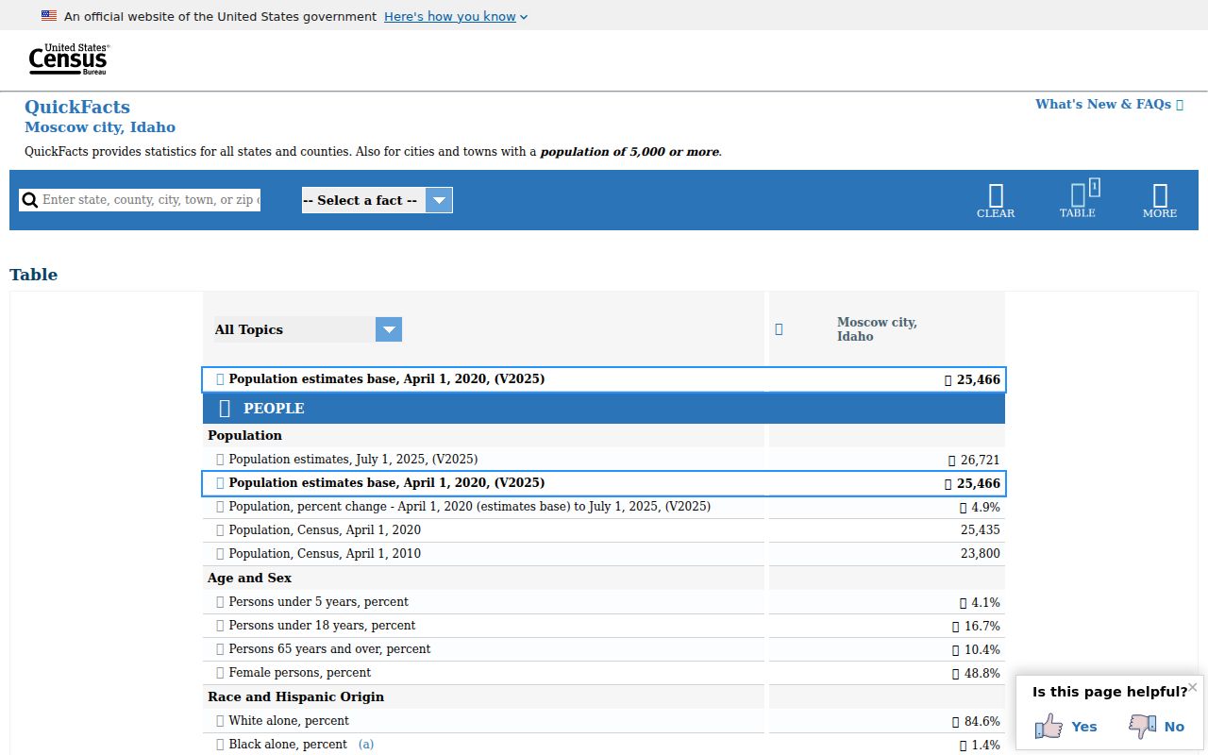Click info icon for Persons 65 years and over

tap(221, 649)
